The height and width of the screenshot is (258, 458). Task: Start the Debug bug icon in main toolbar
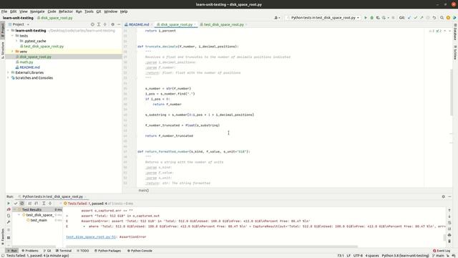(372, 18)
